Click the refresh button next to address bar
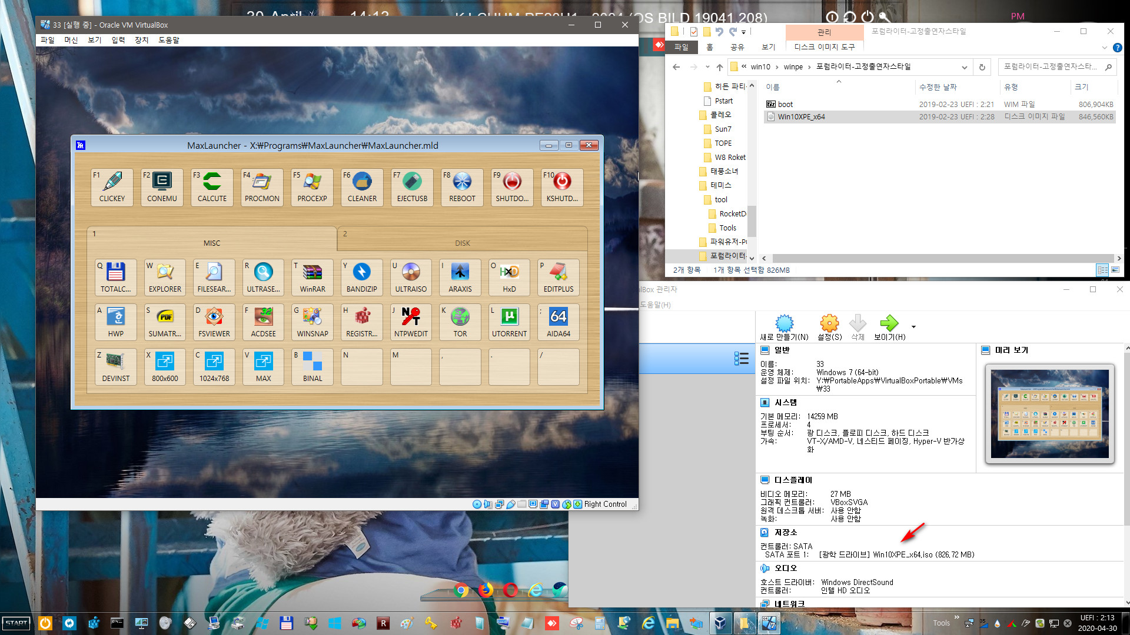 (x=982, y=67)
